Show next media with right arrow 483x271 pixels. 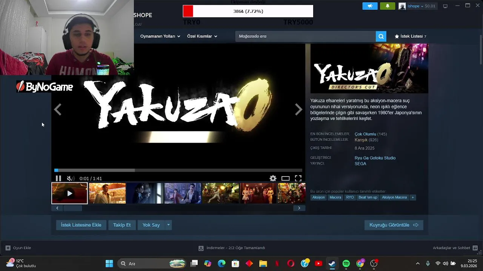coord(299,110)
